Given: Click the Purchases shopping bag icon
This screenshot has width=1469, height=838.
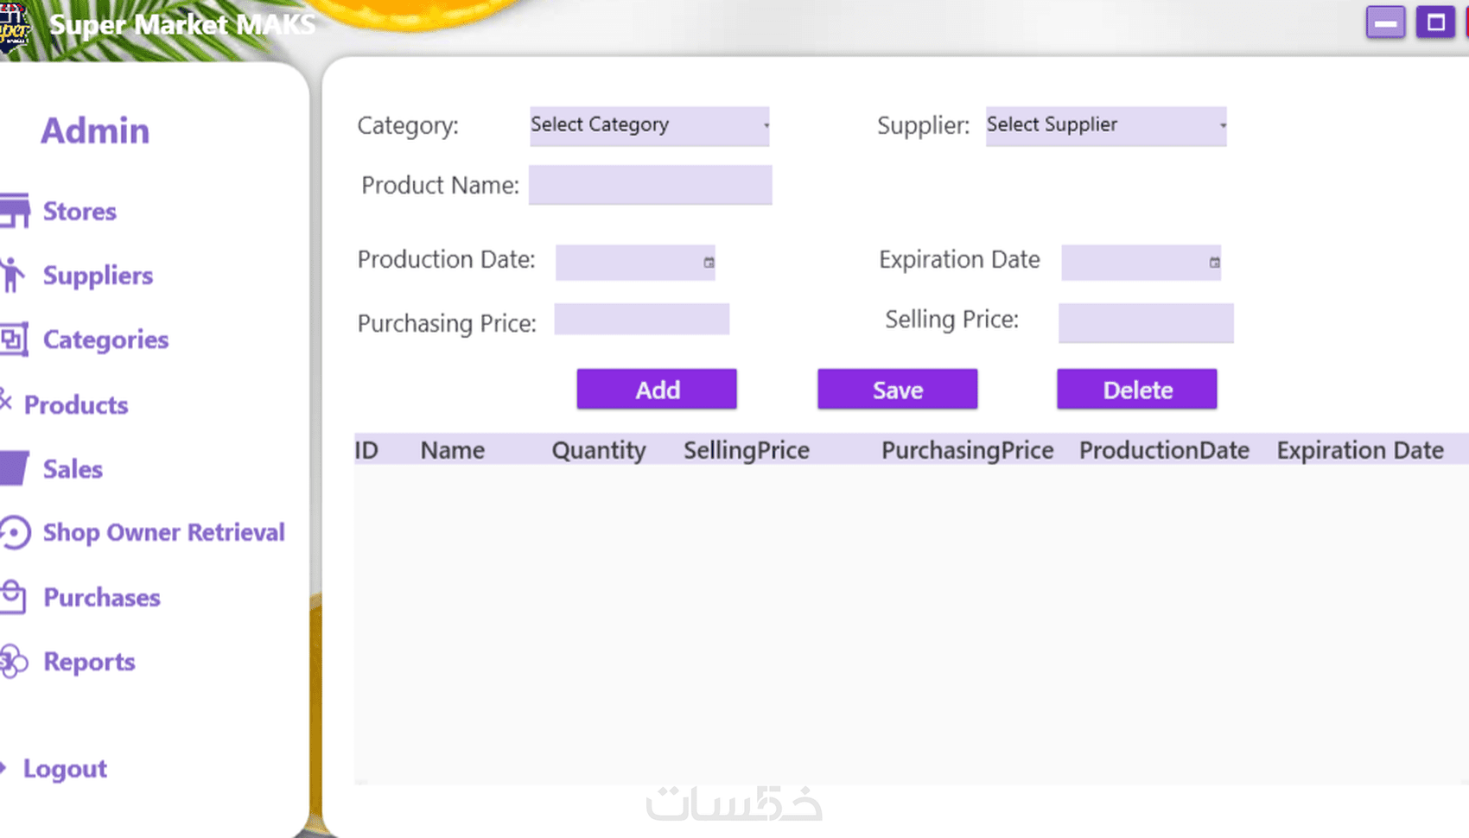Looking at the screenshot, I should click(13, 597).
